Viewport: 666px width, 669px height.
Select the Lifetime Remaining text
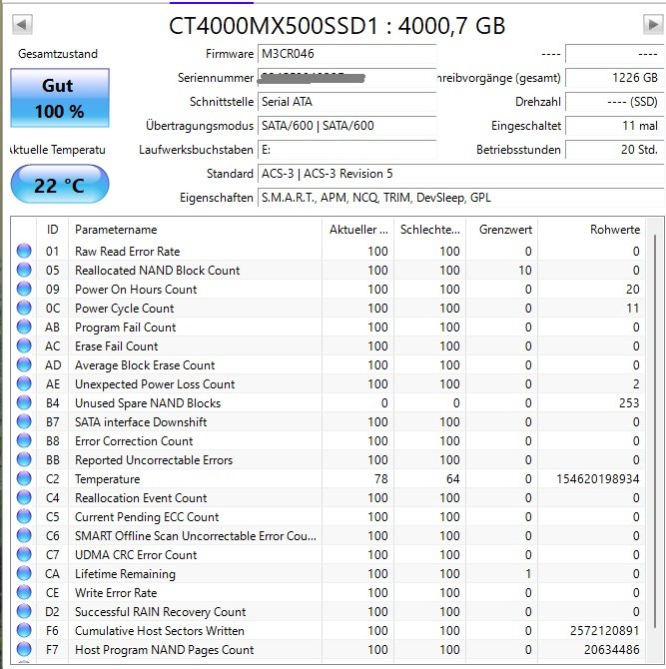125,574
